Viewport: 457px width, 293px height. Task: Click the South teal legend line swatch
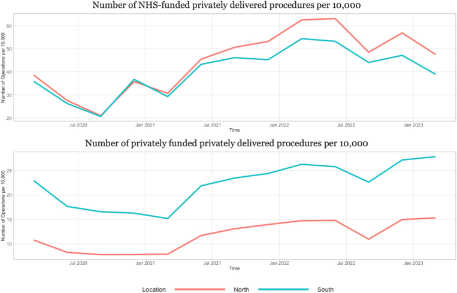283,289
